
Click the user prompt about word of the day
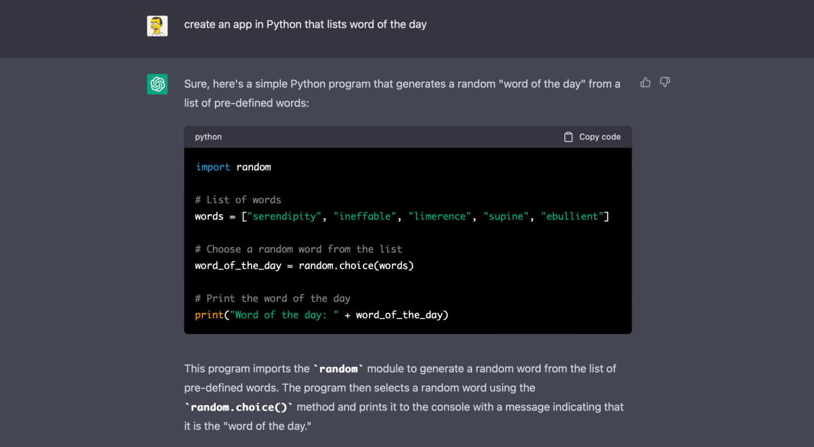click(305, 24)
